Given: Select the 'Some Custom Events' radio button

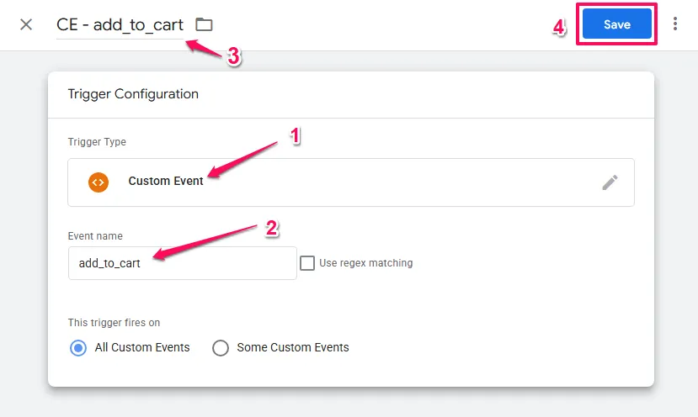Looking at the screenshot, I should (x=221, y=347).
